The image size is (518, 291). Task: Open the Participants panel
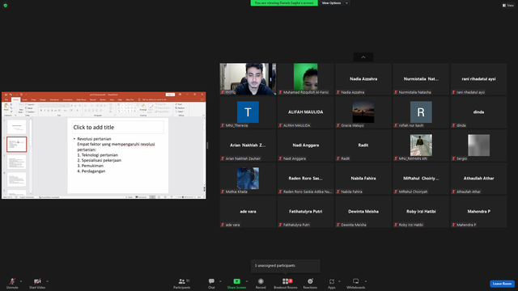[x=182, y=283]
